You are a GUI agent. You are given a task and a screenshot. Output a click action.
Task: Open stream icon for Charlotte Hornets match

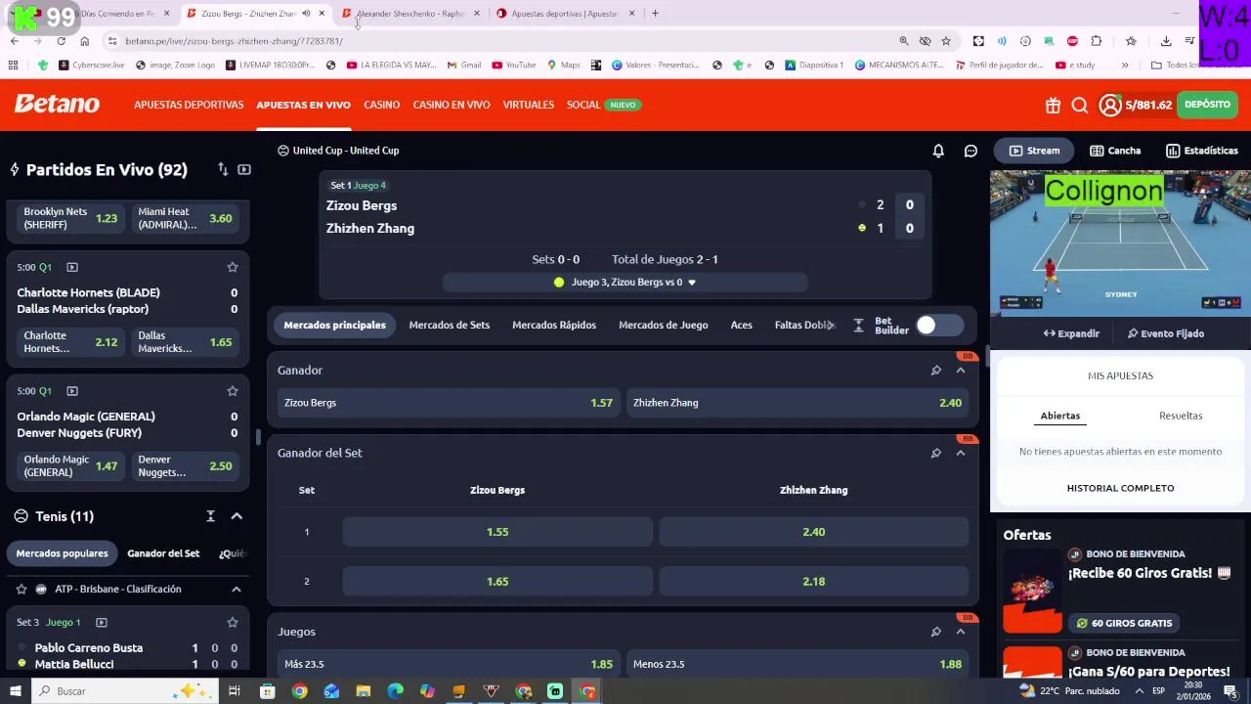72,267
